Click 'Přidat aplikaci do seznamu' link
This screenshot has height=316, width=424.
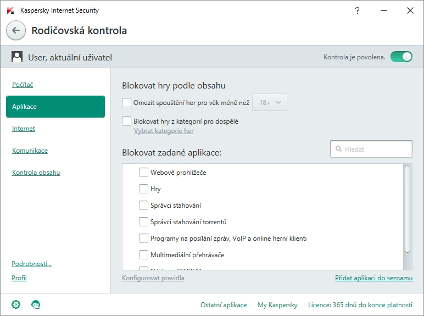373,278
